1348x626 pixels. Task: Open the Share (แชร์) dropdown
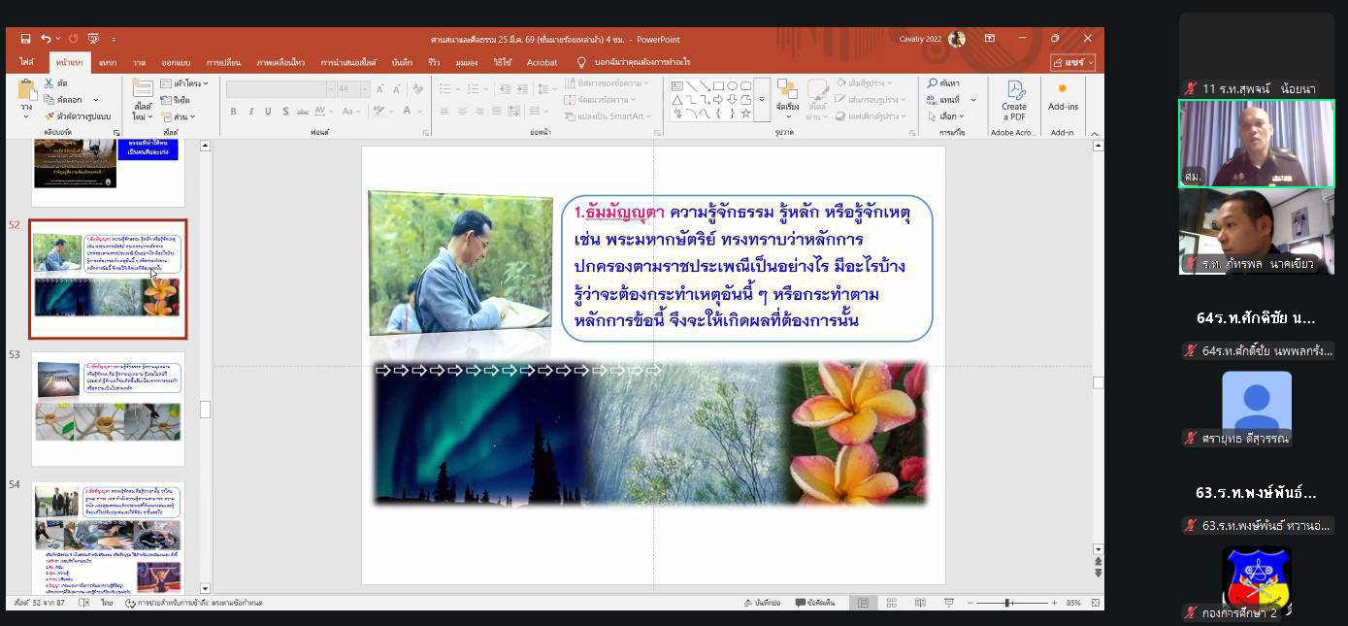(1072, 62)
